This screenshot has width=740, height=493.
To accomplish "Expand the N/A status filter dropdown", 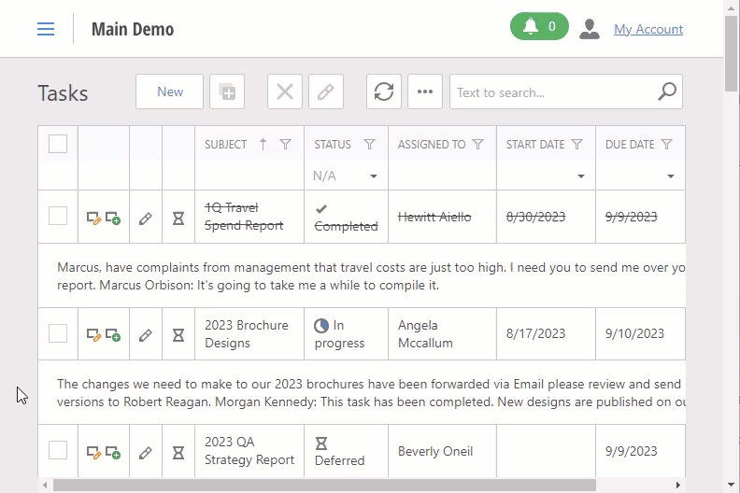I will coord(374,176).
